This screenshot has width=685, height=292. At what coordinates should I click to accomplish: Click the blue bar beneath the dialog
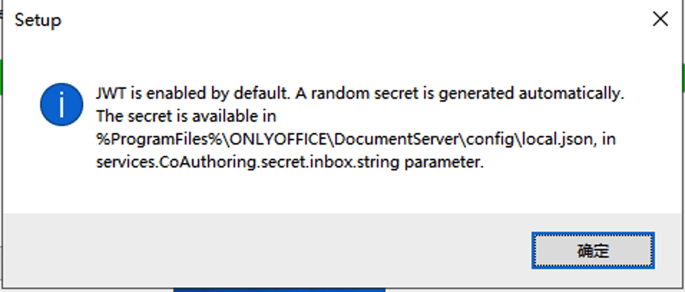[x=279, y=290]
